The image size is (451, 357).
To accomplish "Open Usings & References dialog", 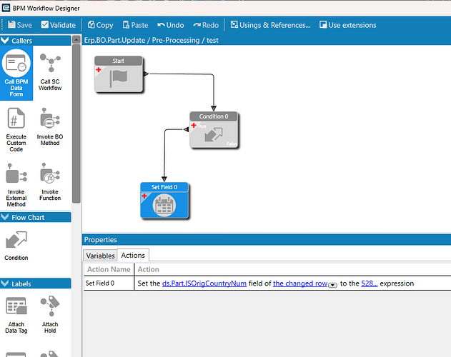I will click(270, 25).
